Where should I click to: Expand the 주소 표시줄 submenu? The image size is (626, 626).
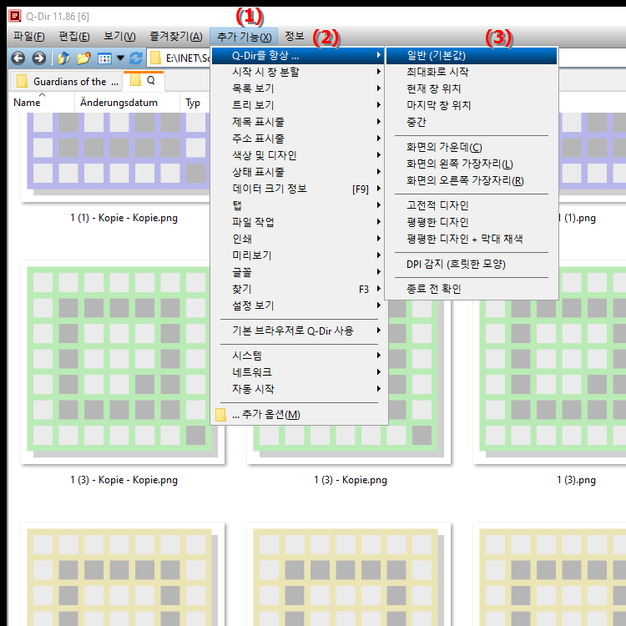298,139
